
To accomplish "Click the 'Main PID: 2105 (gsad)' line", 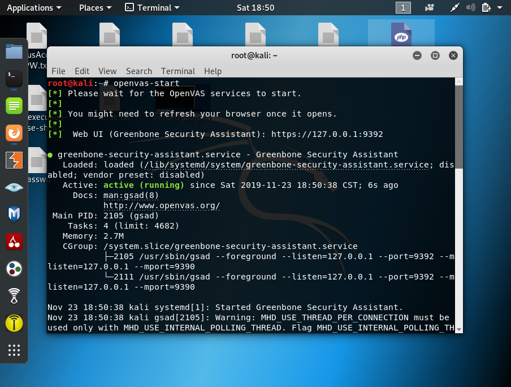I will pyautogui.click(x=105, y=216).
